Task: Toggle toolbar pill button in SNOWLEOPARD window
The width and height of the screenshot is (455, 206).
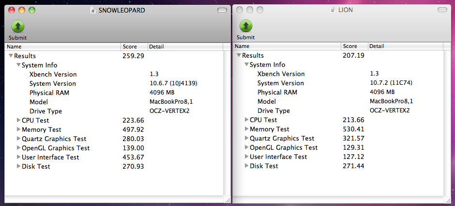Action: pos(222,11)
